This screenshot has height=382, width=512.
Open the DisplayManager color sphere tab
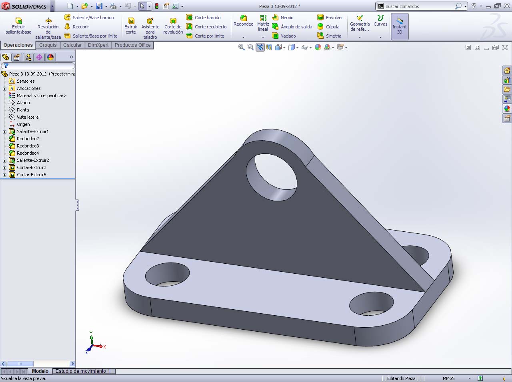point(50,57)
